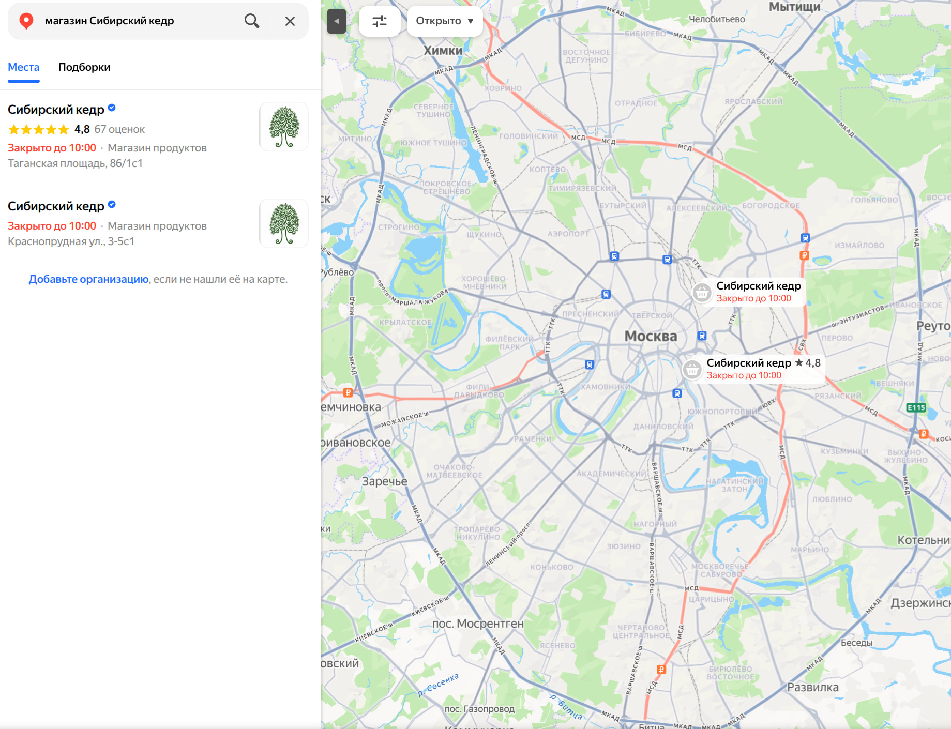Collapse the side panel with arrow button
951x729 pixels.
336,21
